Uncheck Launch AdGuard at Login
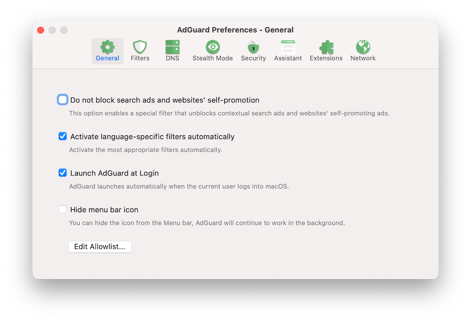The image size is (471, 322). [x=63, y=173]
